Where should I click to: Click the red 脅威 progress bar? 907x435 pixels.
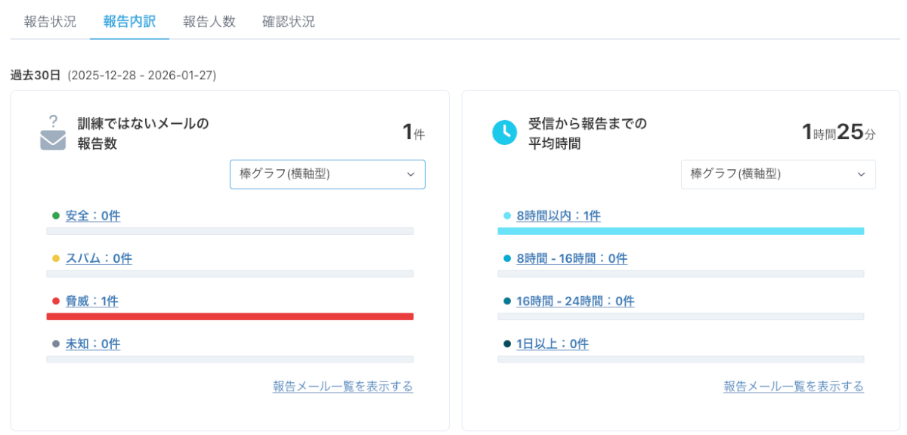click(x=230, y=316)
